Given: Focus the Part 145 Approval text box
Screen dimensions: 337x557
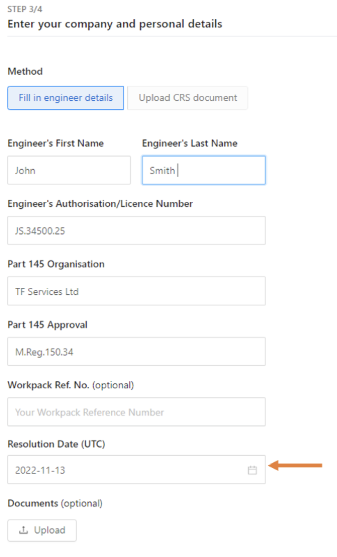Looking at the screenshot, I should (136, 352).
